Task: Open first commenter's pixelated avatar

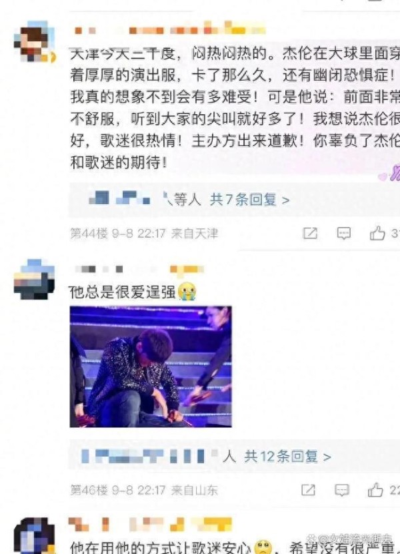Action: tap(35, 42)
